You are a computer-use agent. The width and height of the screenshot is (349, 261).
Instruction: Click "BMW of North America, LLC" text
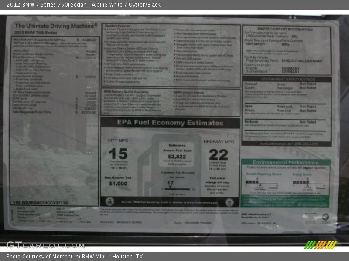(x=256, y=214)
